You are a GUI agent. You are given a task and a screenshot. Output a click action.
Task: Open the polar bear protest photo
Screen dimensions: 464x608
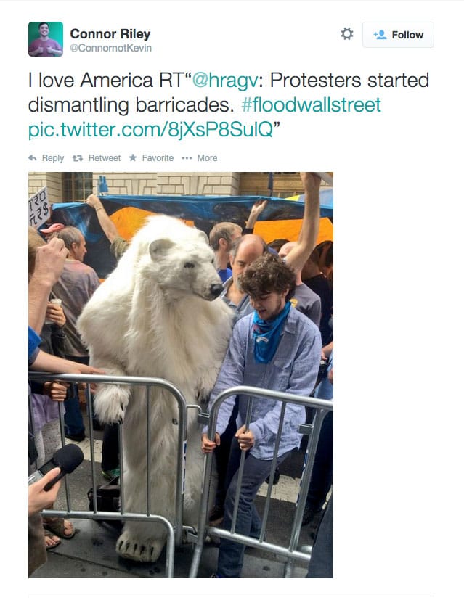(x=180, y=374)
